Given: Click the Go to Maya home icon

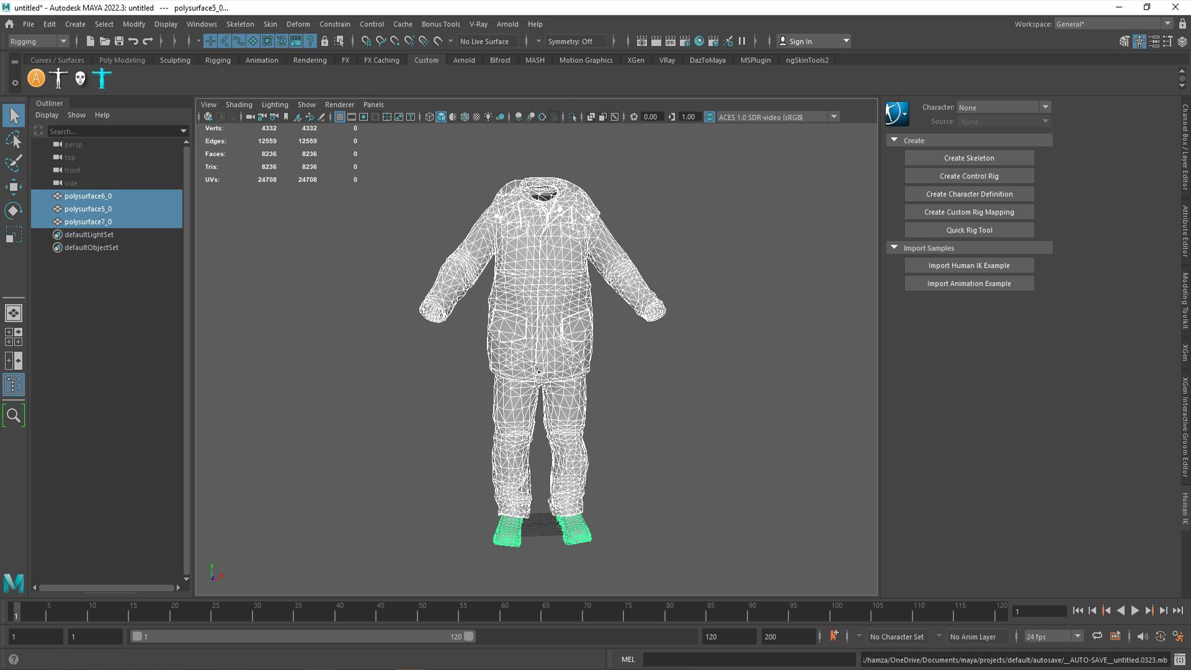Looking at the screenshot, I should (9, 24).
